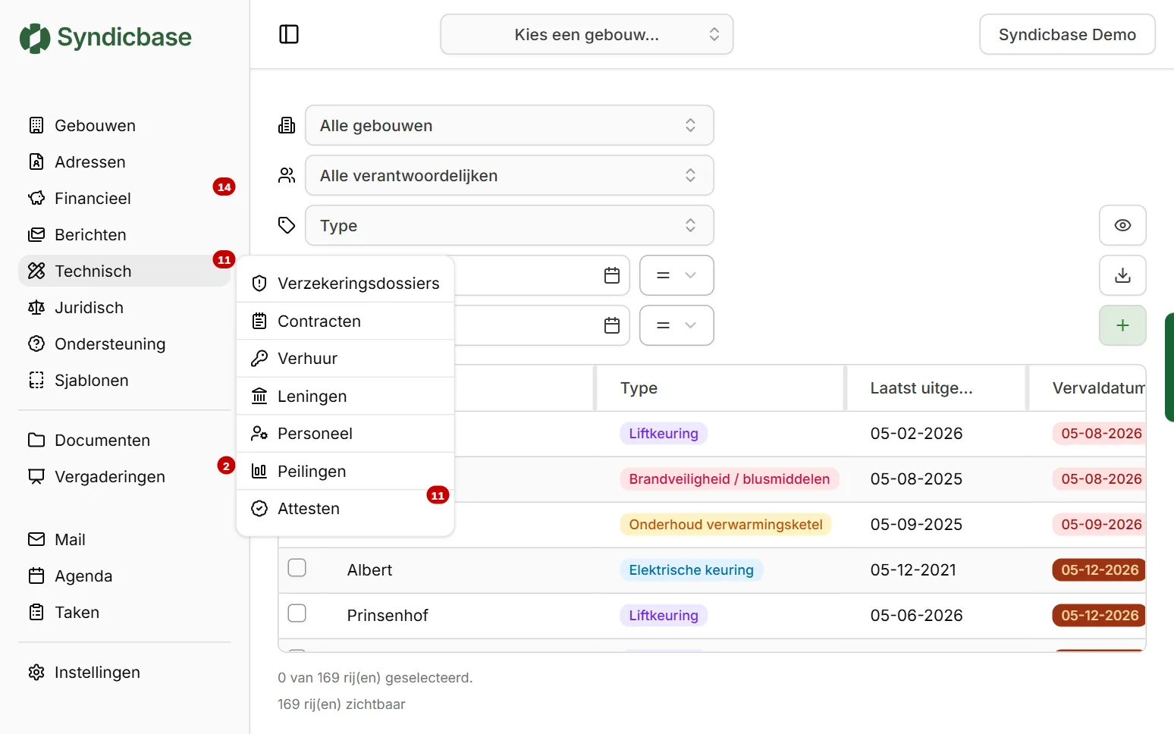Open Sjablonen templates section
Viewport: 1174px width, 734px height.
tap(124, 380)
